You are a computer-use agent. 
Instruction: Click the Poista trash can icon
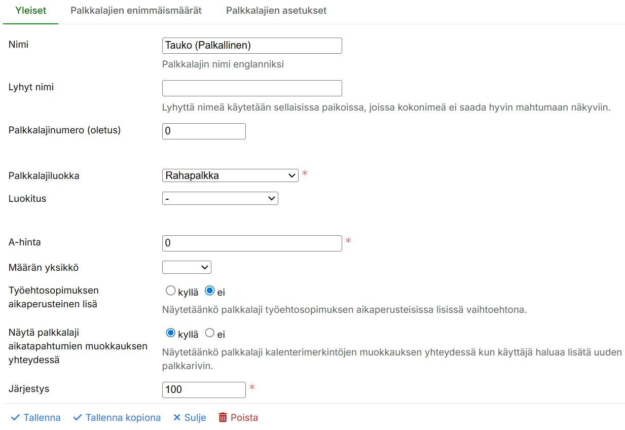point(223,417)
